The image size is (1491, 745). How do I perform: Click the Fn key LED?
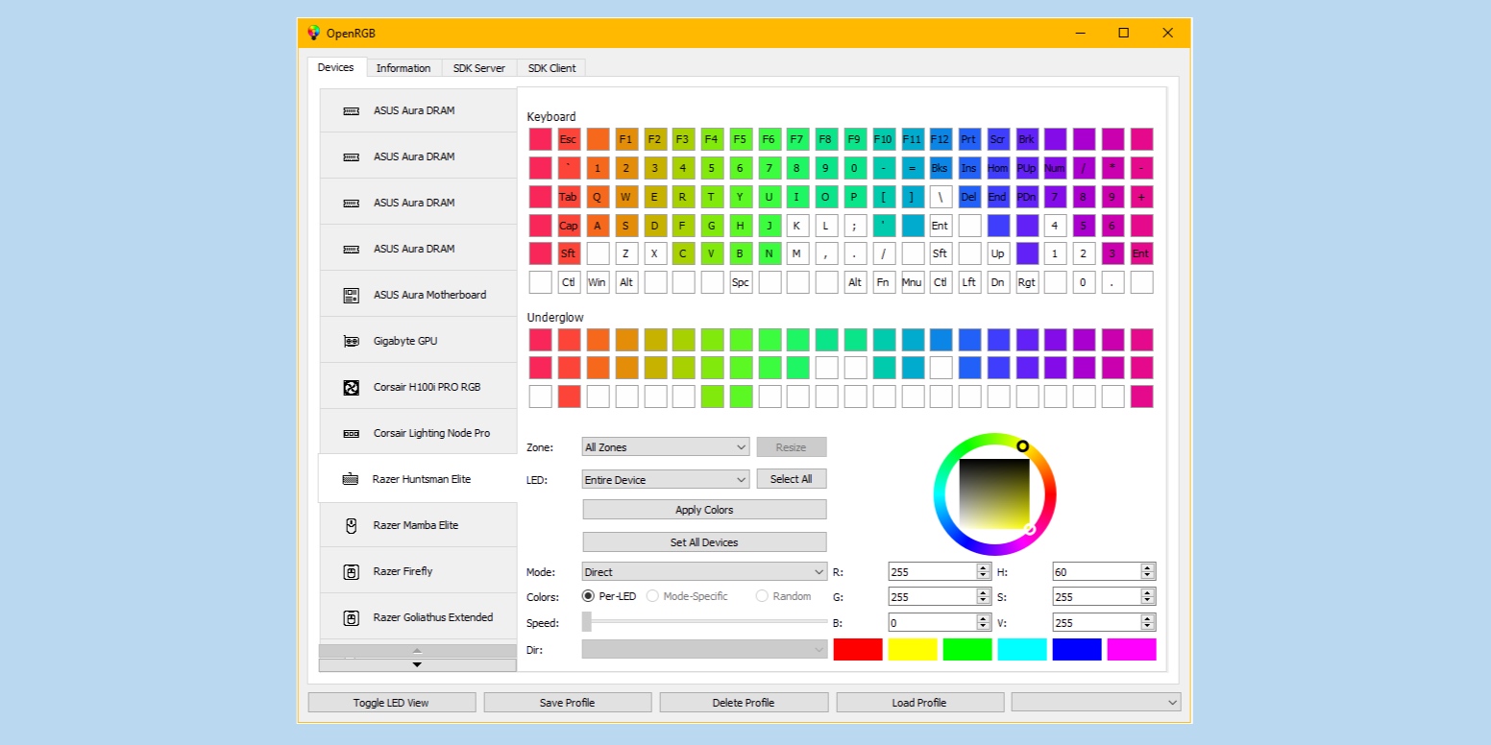(x=883, y=282)
